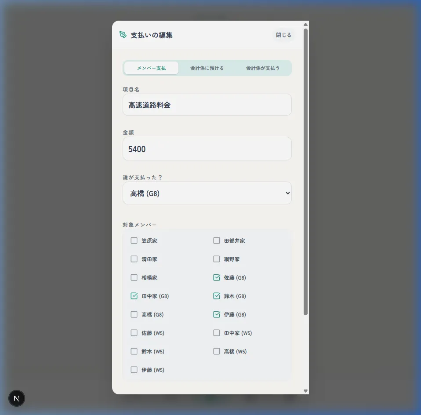Viewport: 421px width, 415px height.
Task: Click the 支払いの編集 heading text
Action: (152, 35)
